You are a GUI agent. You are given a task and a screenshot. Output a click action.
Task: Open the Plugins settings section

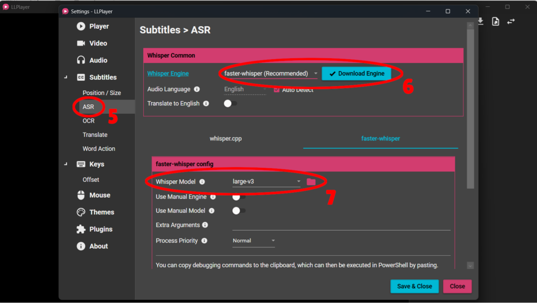[94, 229]
